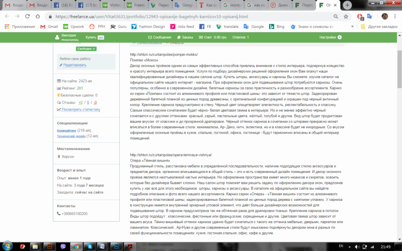Open the Заказы menu item
402x251 pixels.
click(x=185, y=37)
